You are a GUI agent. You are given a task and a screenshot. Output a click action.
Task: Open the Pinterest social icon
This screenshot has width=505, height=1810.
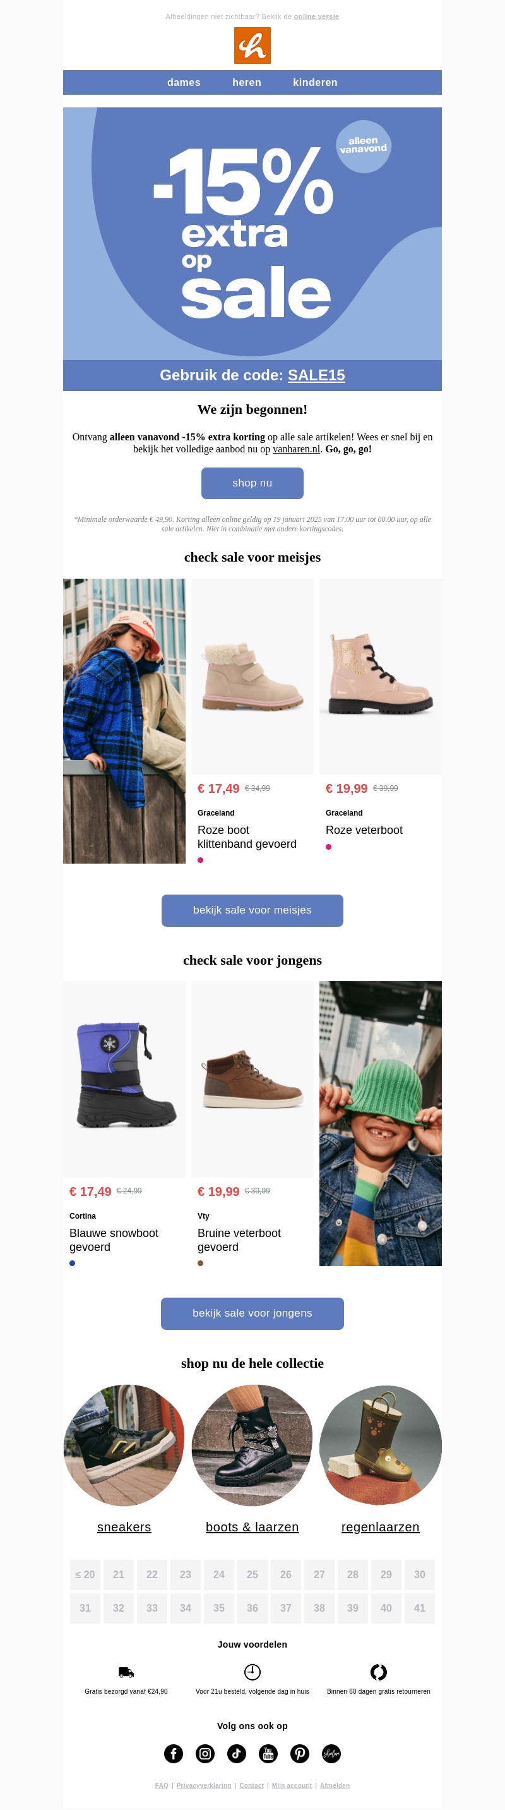(300, 1753)
